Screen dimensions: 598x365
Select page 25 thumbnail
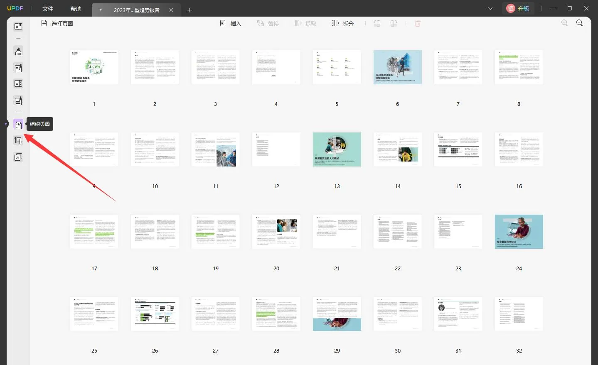pyautogui.click(x=94, y=314)
